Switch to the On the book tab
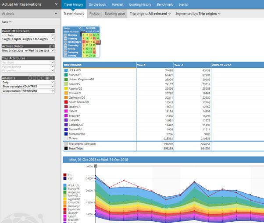264x223 pixels. (97, 4)
